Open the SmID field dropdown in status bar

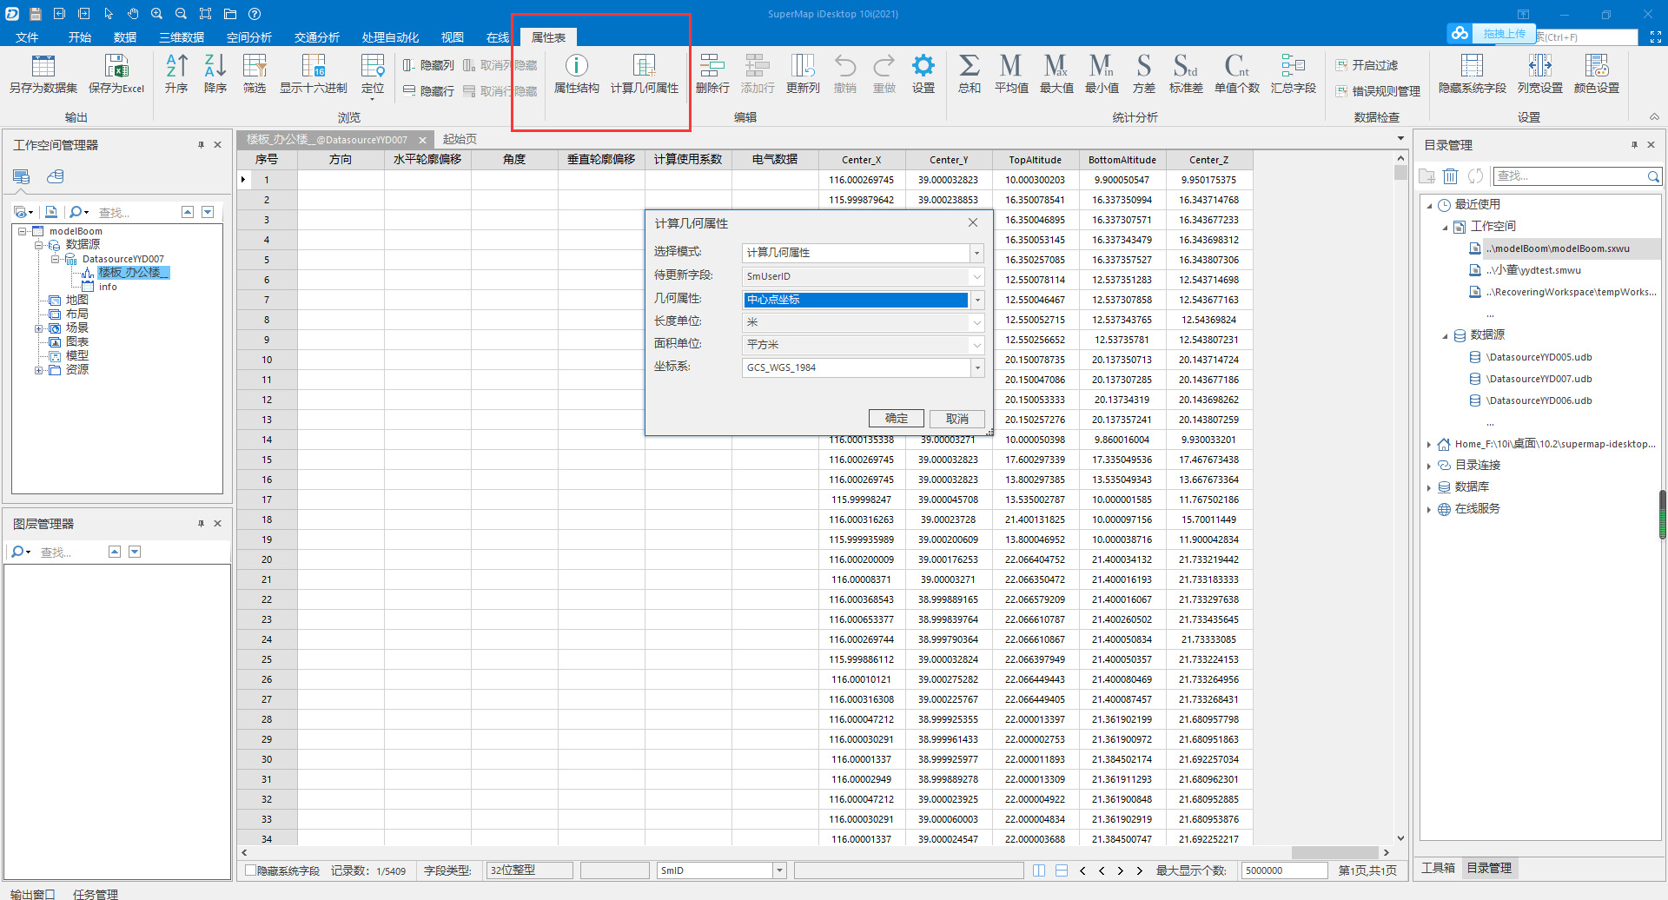[x=779, y=870]
